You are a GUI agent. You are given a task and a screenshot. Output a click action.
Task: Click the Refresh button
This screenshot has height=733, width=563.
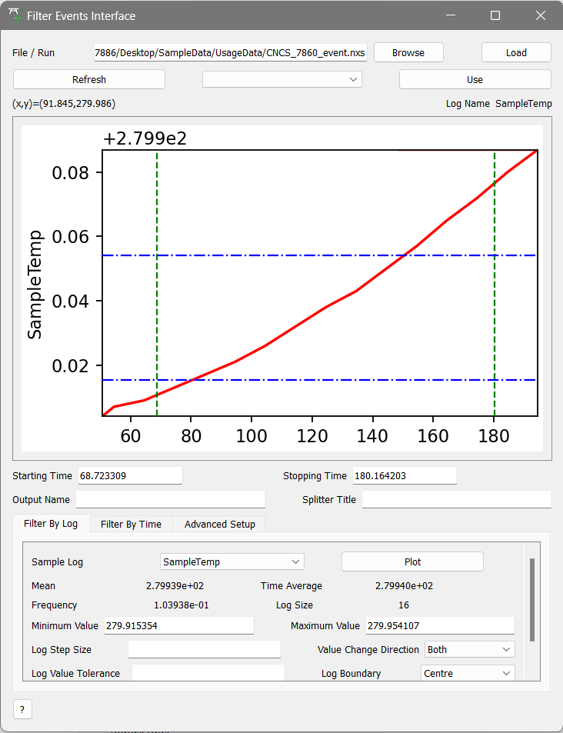pos(89,79)
